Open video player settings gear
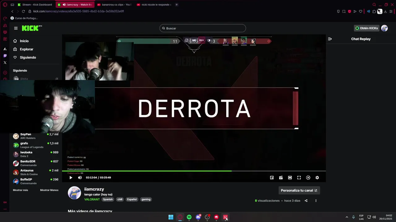 point(317,178)
